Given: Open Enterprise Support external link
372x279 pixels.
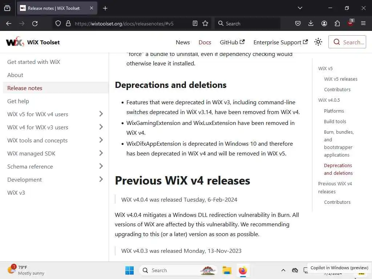Looking at the screenshot, I should coord(281,42).
